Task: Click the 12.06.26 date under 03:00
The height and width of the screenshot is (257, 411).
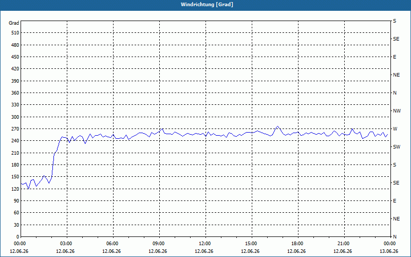Action: point(65,251)
